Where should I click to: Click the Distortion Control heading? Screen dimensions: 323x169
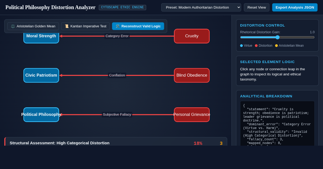click(x=262, y=25)
